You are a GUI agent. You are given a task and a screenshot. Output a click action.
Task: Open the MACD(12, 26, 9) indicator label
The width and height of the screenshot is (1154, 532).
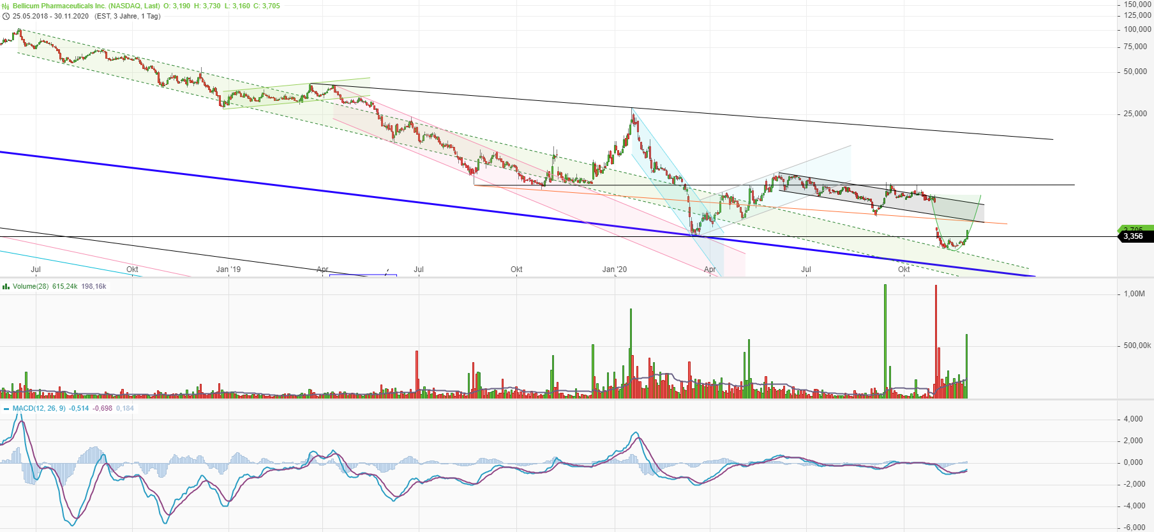39,408
